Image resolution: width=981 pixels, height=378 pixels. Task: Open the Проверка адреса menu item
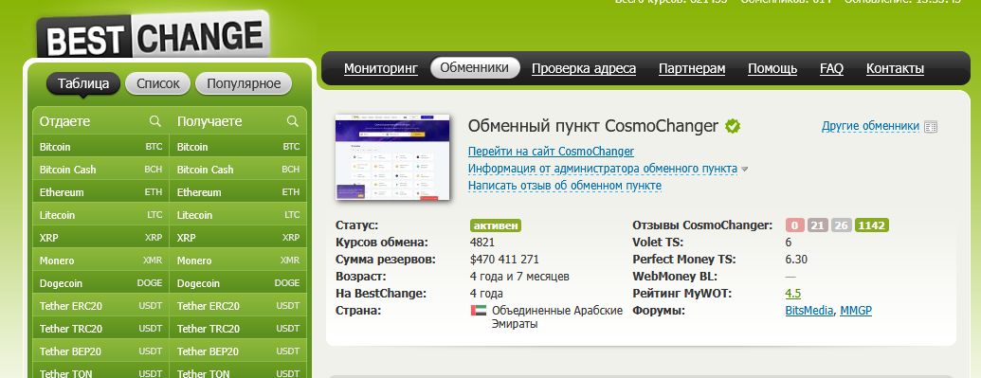coord(584,69)
